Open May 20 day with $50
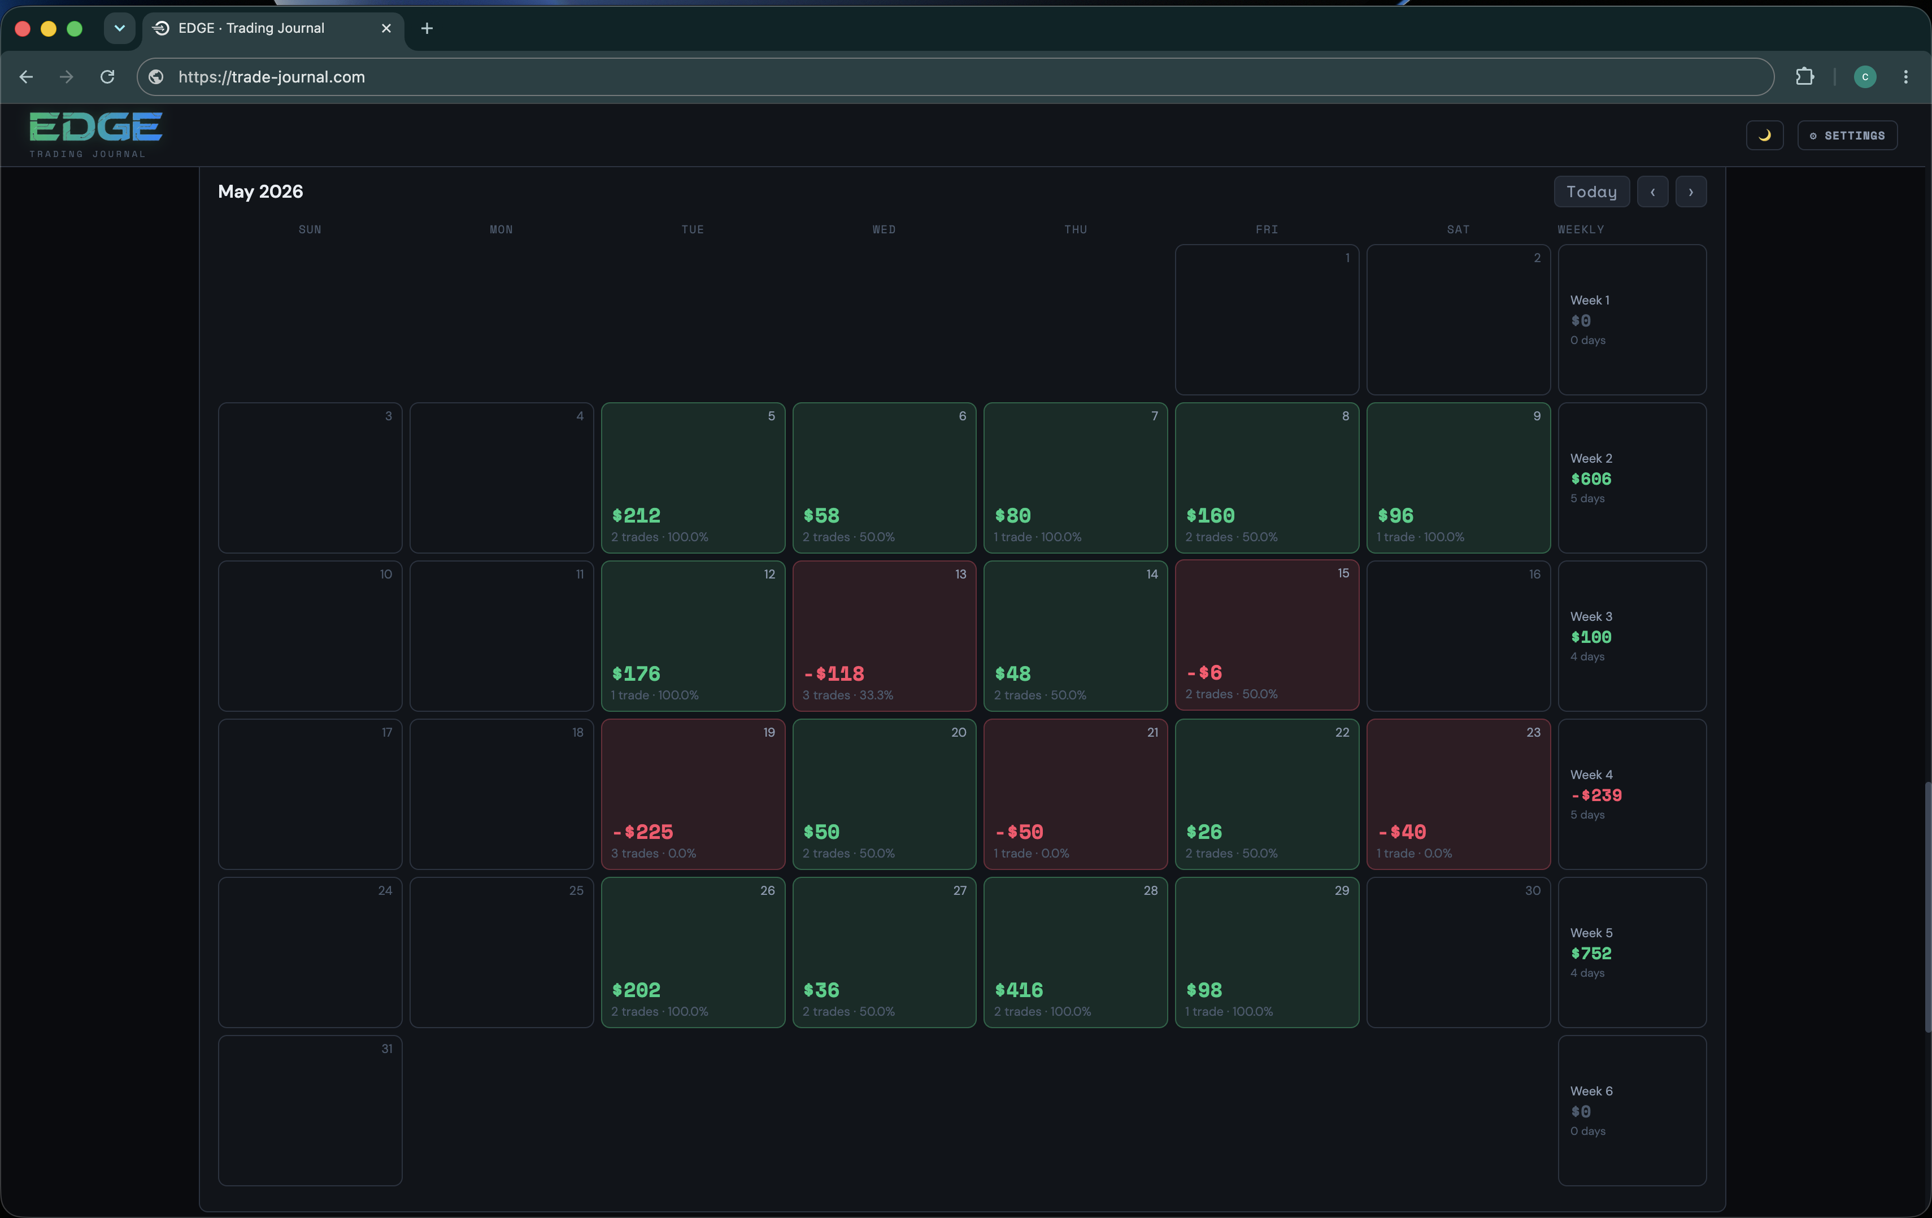The image size is (1932, 1218). (884, 794)
